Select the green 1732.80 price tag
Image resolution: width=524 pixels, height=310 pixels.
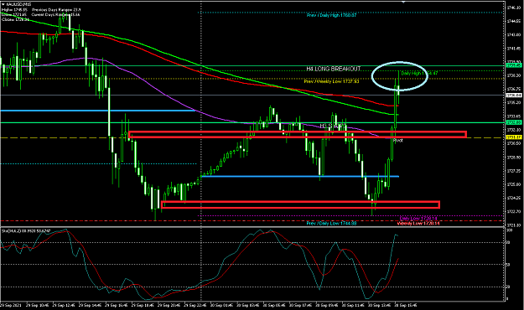coord(514,122)
